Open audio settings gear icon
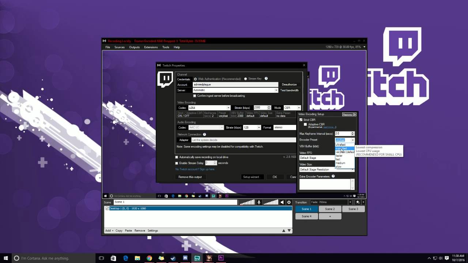This screenshot has height=263, width=468. click(x=289, y=202)
